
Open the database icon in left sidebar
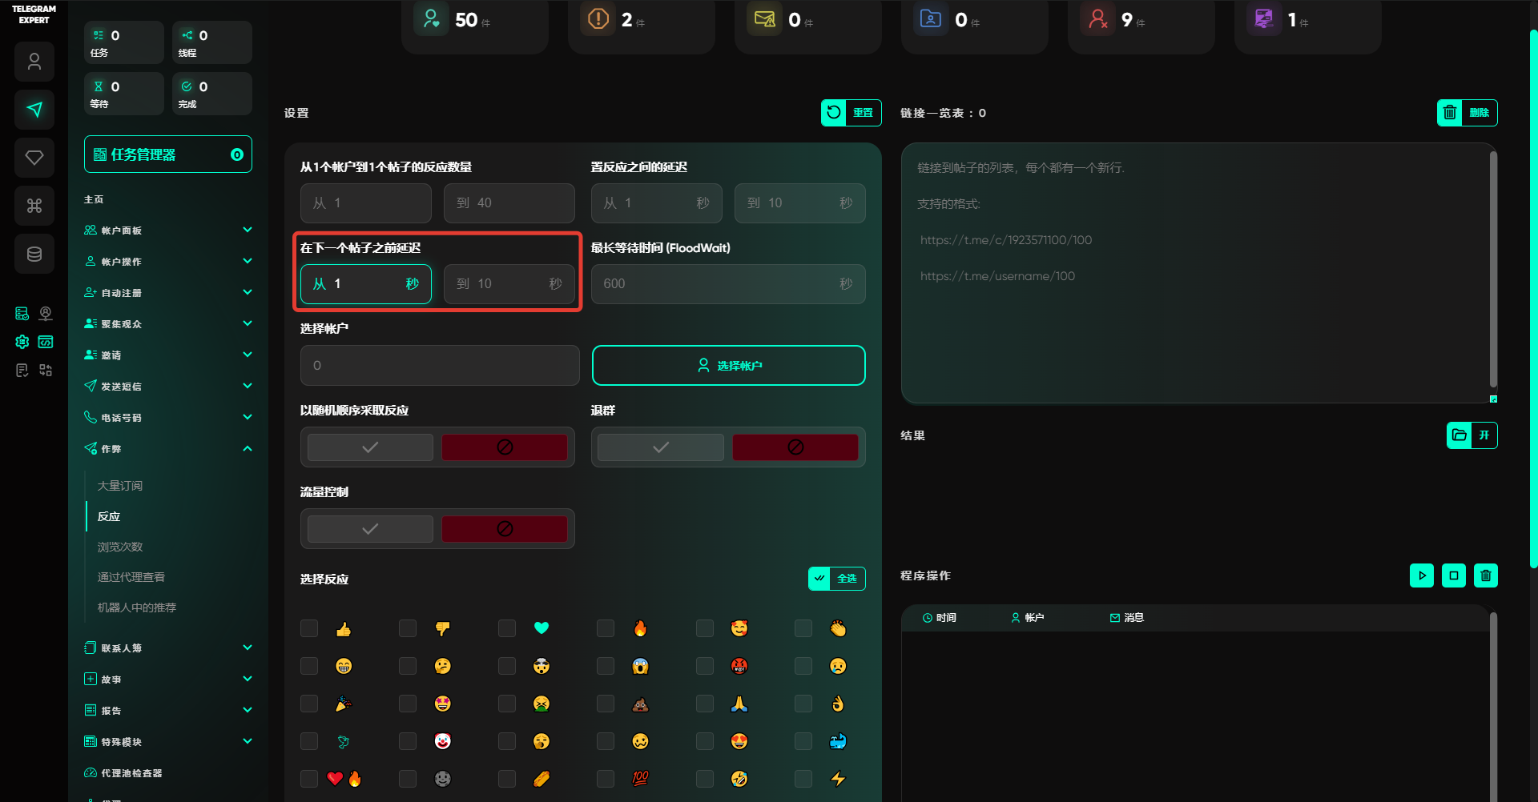point(34,255)
